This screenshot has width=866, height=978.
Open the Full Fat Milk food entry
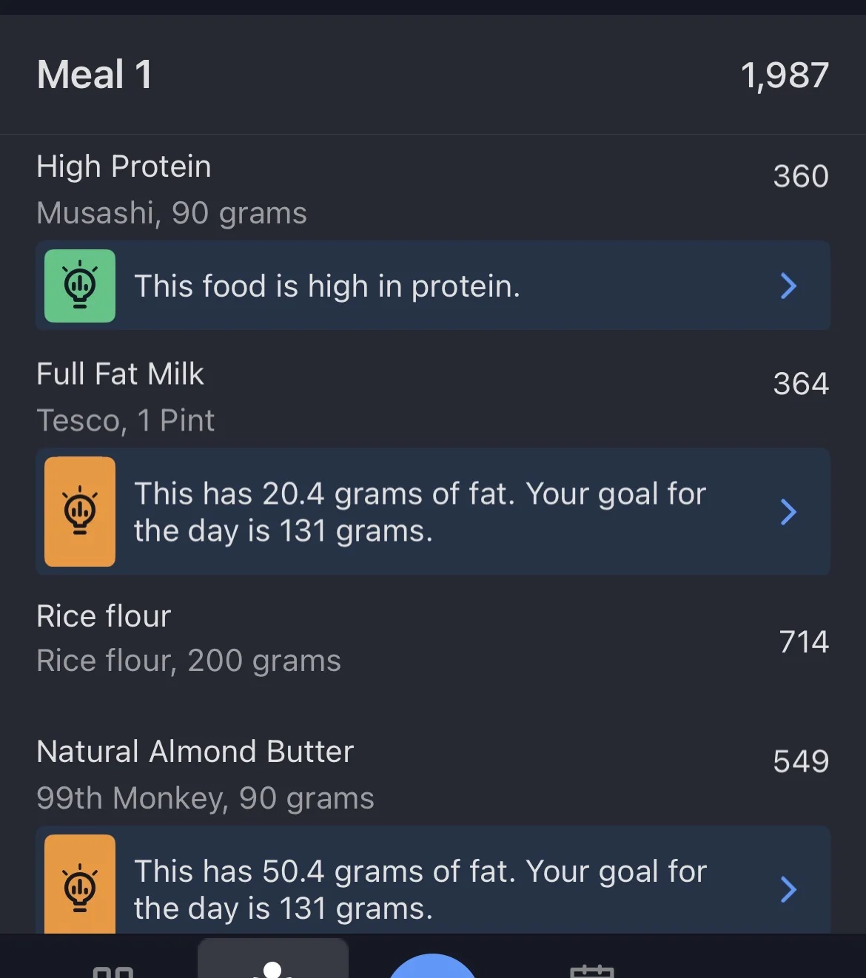(126, 397)
